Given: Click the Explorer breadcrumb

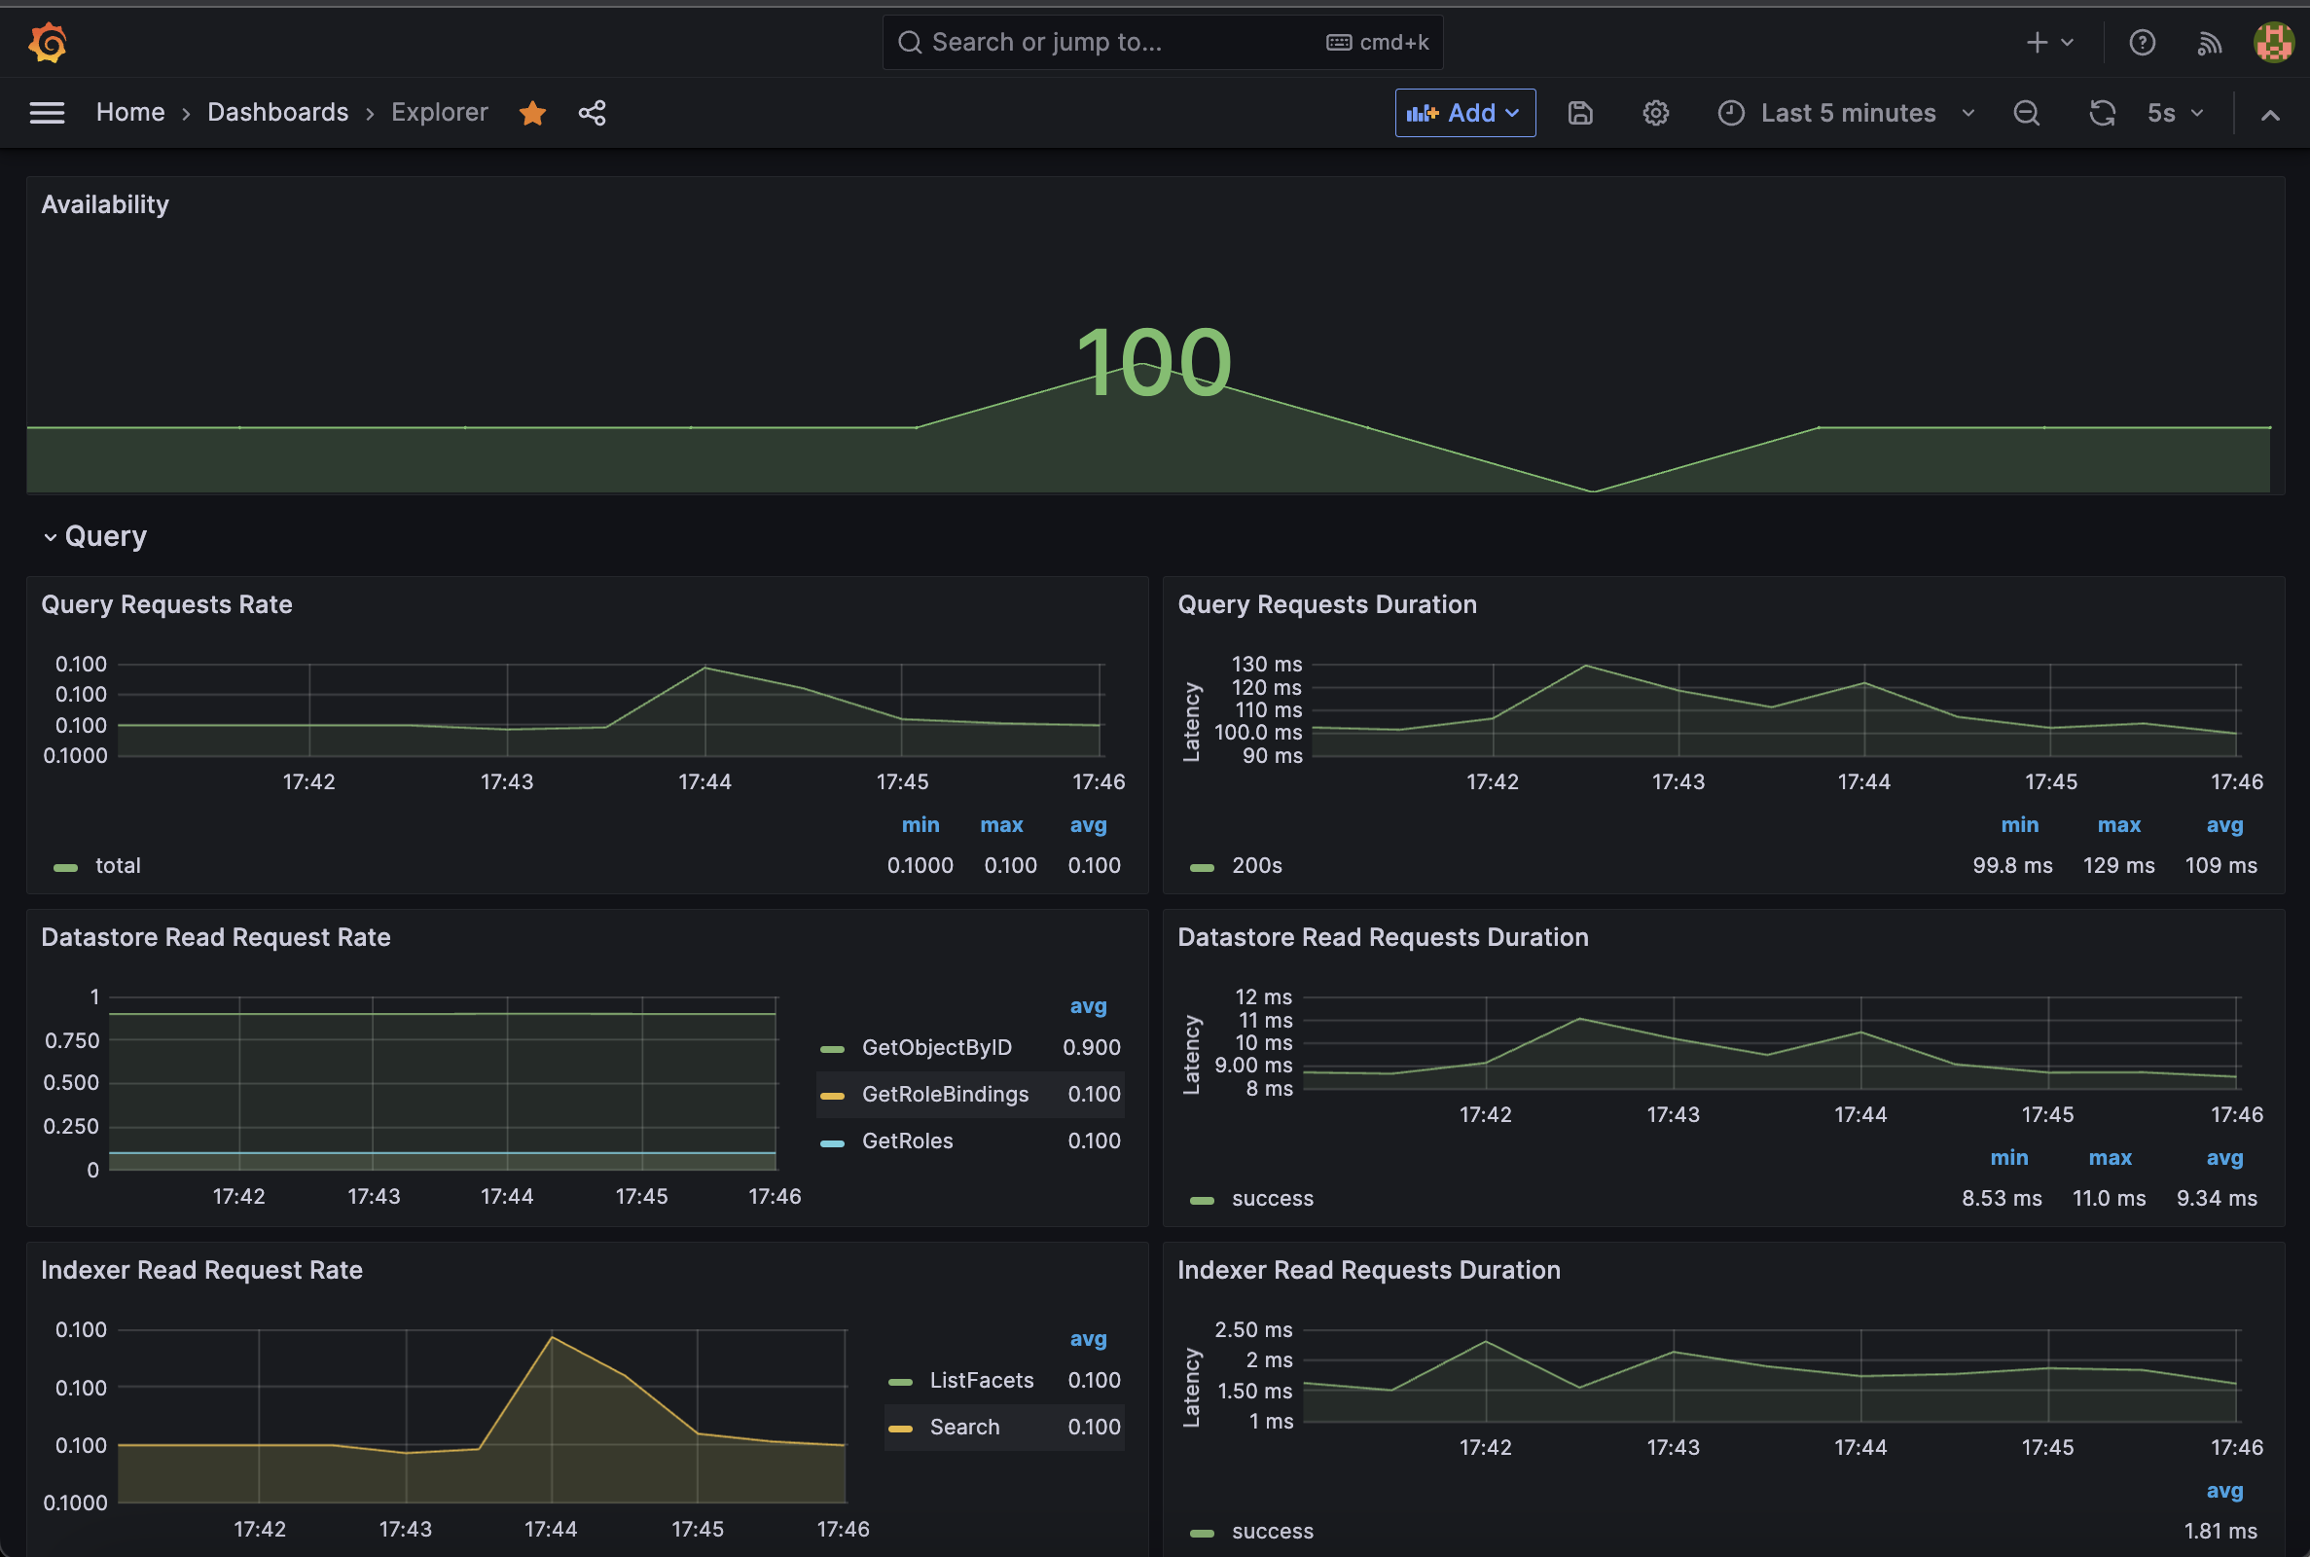Looking at the screenshot, I should (439, 112).
